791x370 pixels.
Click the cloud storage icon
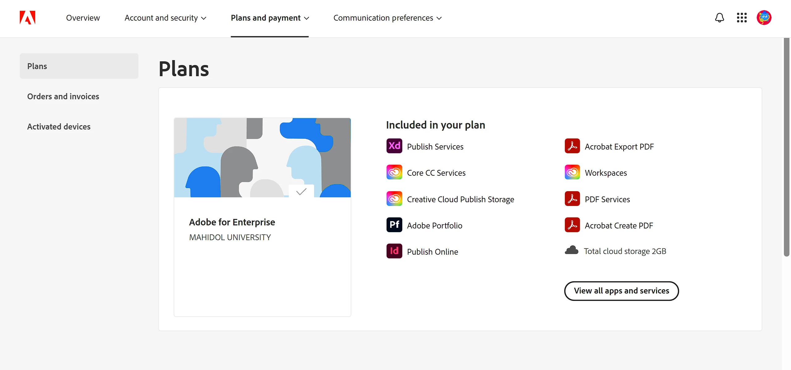point(571,250)
